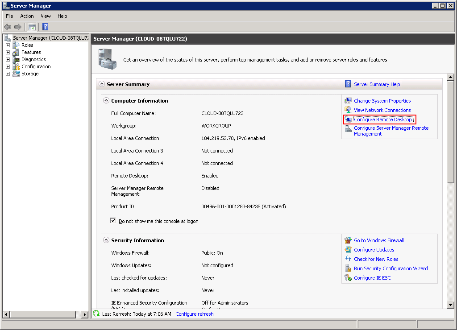This screenshot has width=457, height=330.
Task: Click the Go to Windows Firewall icon
Action: [x=348, y=240]
